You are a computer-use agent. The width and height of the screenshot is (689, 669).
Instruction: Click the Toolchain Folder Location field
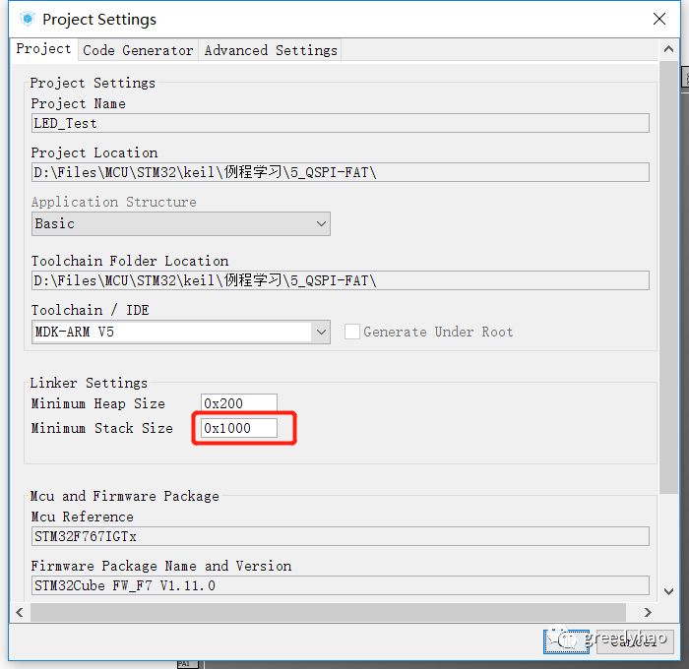341,280
